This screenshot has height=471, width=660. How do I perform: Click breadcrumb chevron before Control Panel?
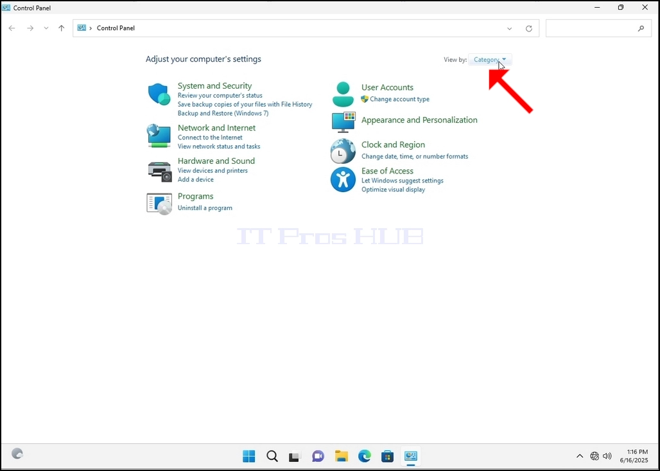pyautogui.click(x=91, y=28)
